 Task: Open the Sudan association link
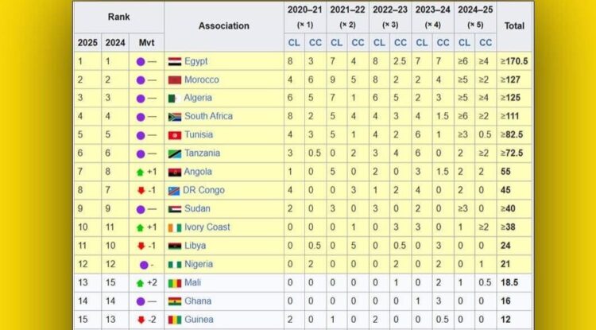pyautogui.click(x=196, y=208)
